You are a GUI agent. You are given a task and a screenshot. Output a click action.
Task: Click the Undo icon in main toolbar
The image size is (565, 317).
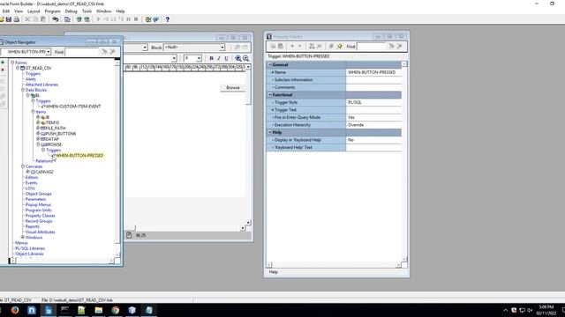point(56,19)
